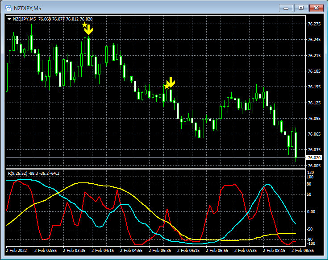The width and height of the screenshot is (329, 260).
Task: Click the yellow star signal at the 76.275 high
Action: 84,25
